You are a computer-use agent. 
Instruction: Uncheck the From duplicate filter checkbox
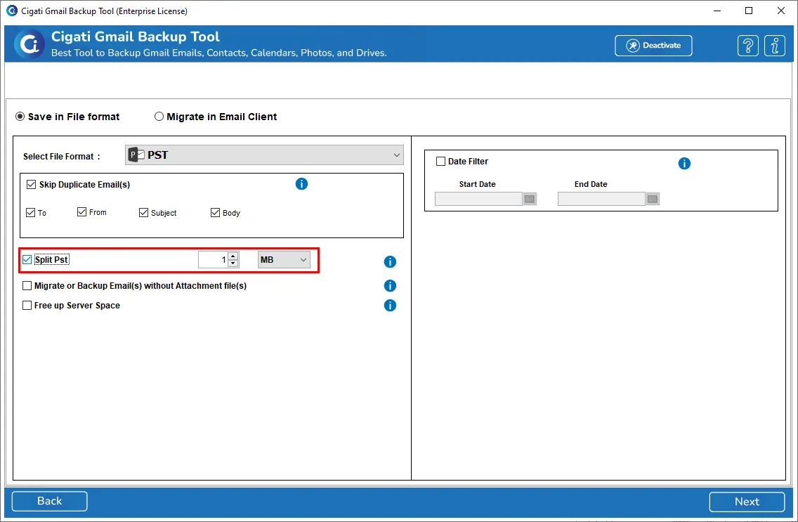(81, 211)
